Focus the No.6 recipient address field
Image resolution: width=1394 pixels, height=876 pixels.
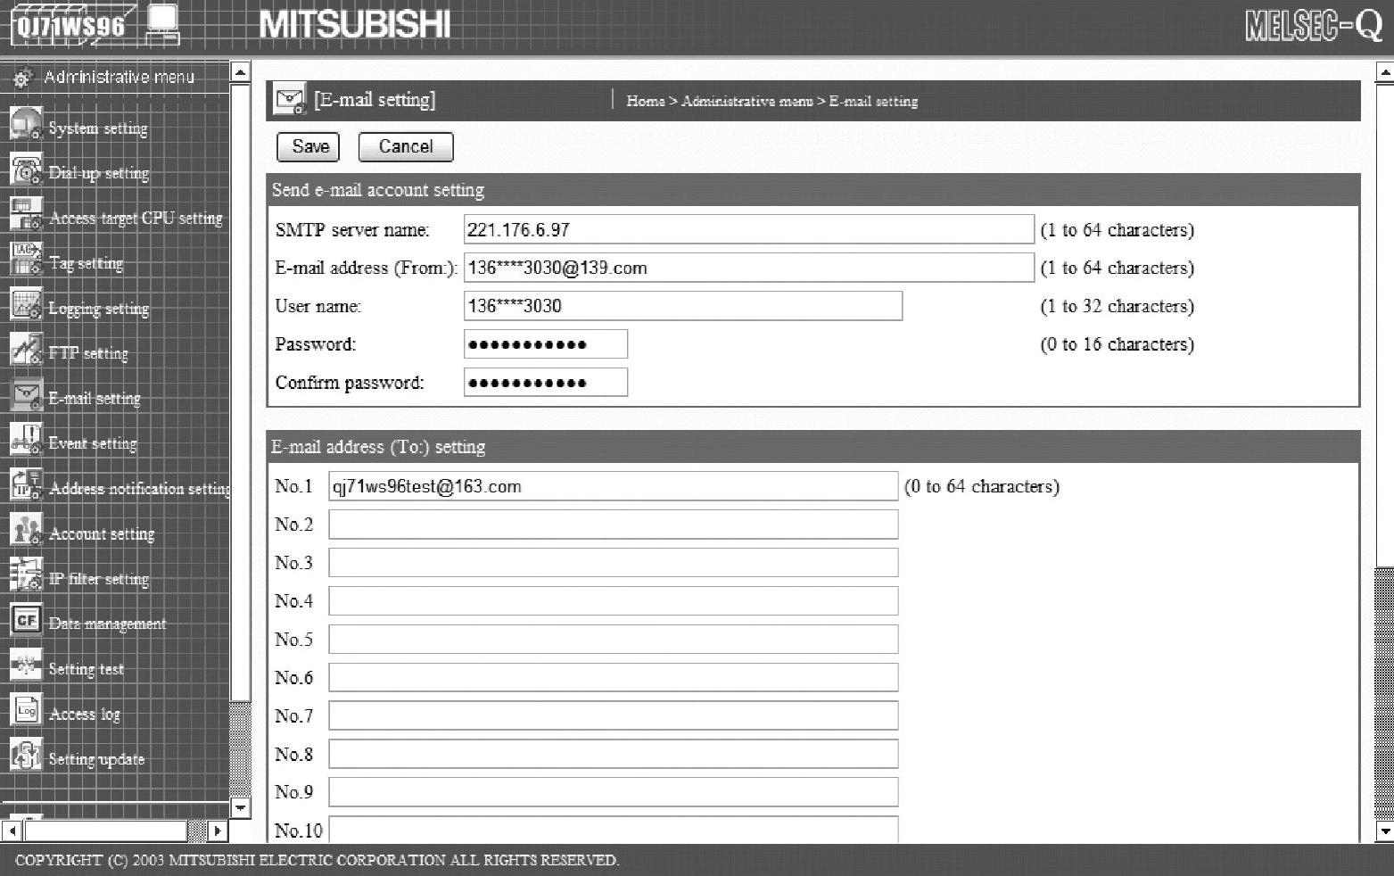(x=614, y=678)
